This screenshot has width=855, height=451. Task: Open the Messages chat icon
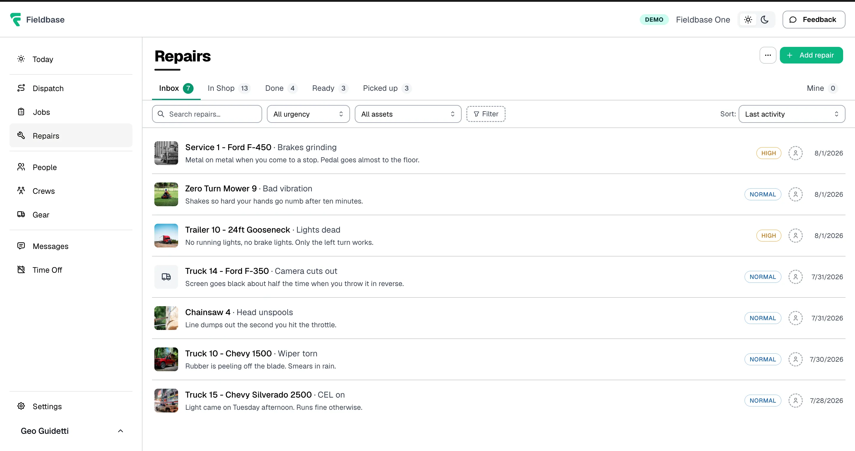[21, 246]
